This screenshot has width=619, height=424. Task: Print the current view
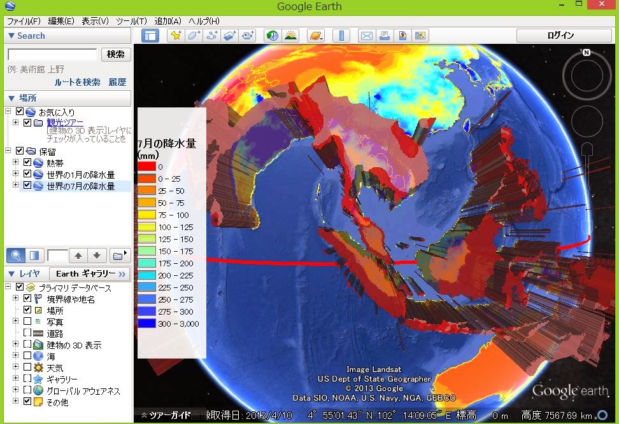[385, 36]
